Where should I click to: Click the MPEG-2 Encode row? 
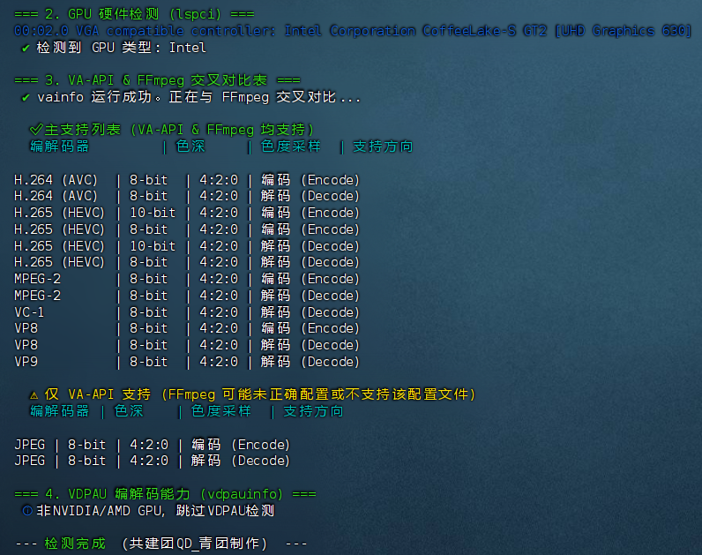pos(187,279)
